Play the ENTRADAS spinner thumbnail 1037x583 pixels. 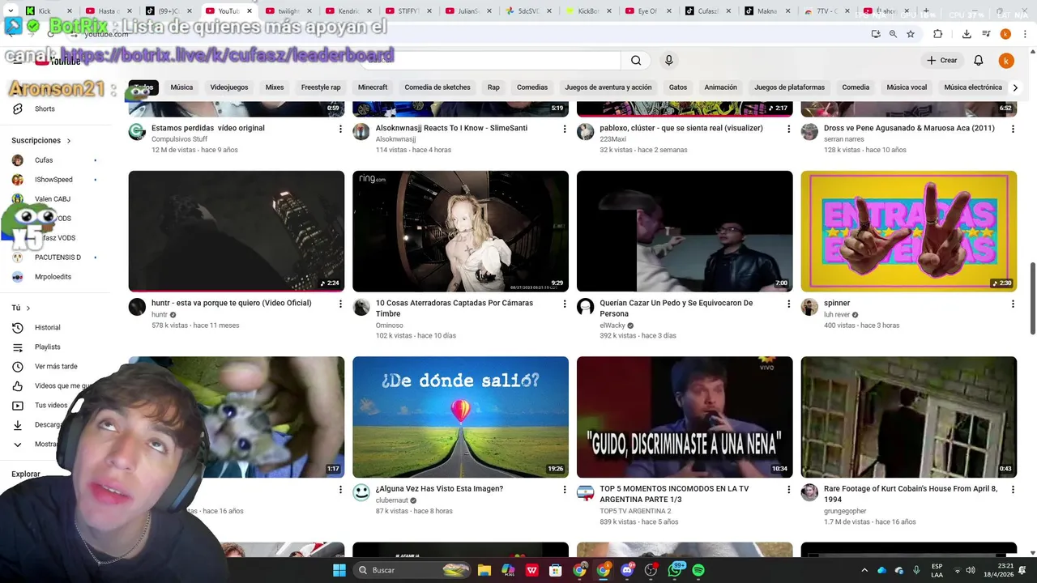tap(908, 231)
